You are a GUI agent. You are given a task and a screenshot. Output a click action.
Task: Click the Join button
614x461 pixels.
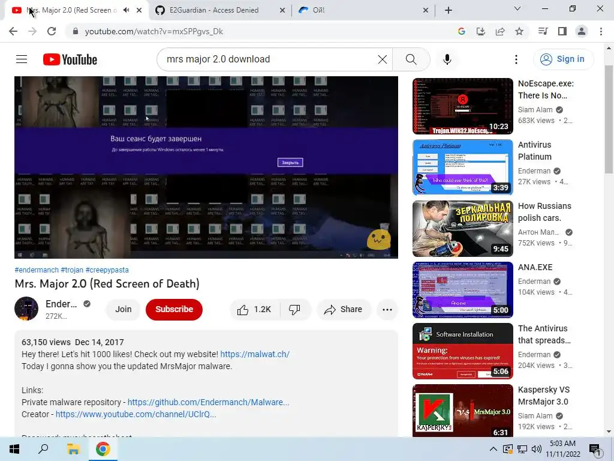[x=124, y=309]
